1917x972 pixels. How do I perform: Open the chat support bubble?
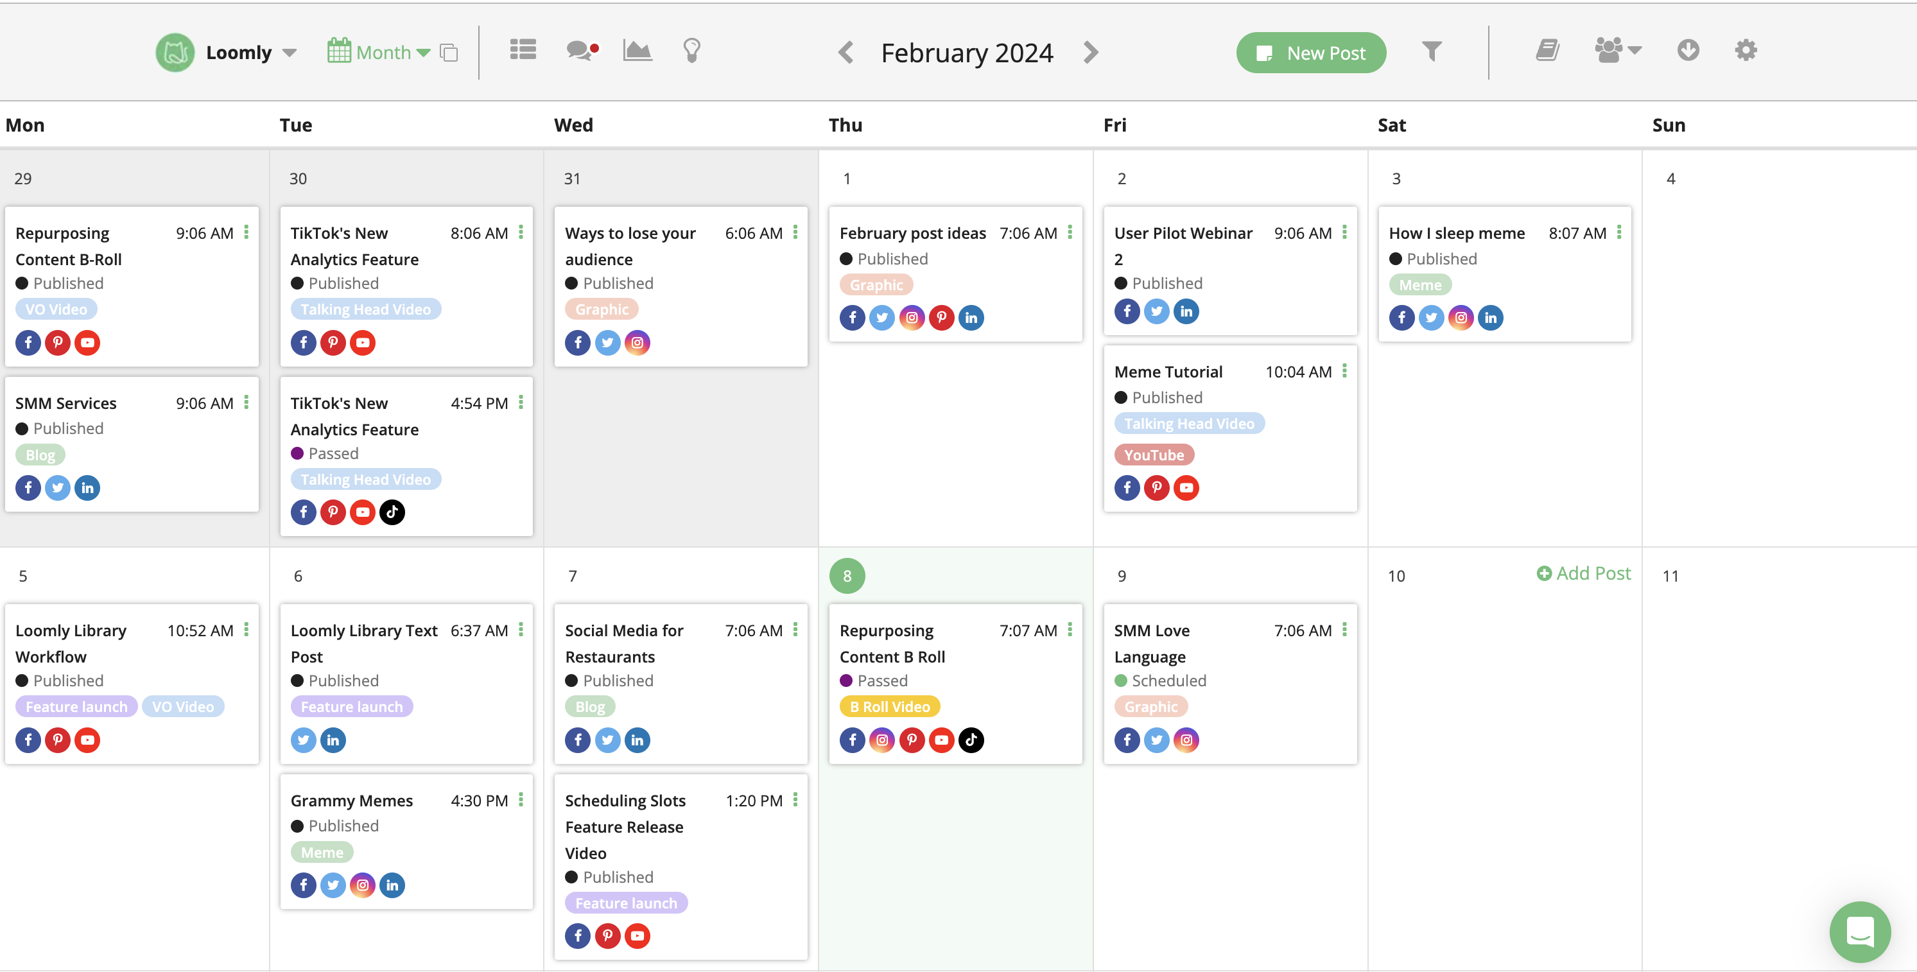pos(1859,931)
